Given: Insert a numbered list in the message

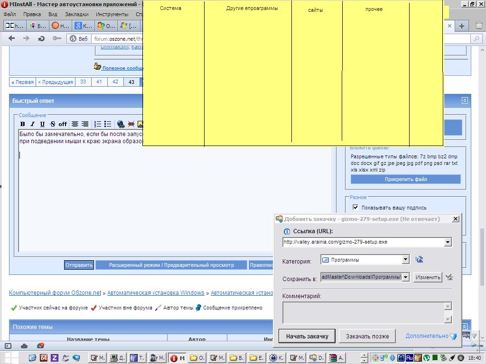Looking at the screenshot, I should (98, 124).
